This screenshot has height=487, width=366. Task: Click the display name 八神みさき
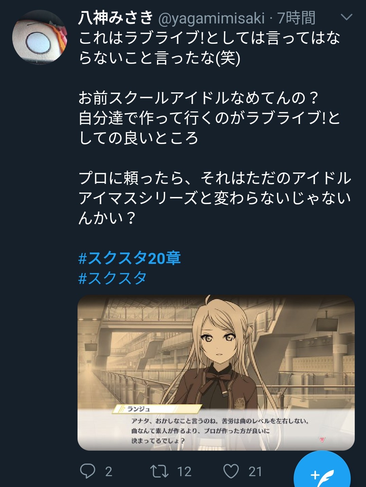click(116, 17)
